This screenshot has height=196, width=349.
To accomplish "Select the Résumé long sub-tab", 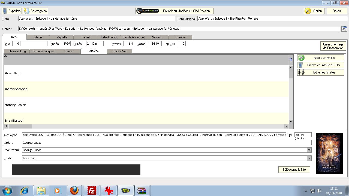I will click(17, 51).
